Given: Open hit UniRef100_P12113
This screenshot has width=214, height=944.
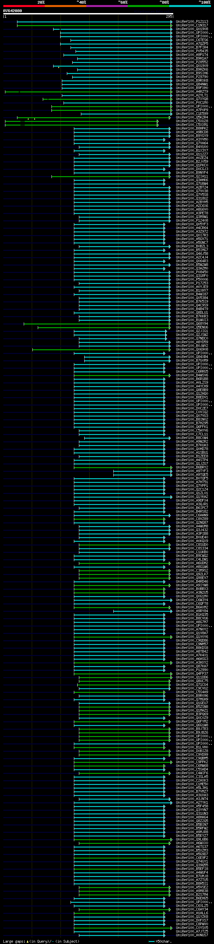Looking at the screenshot, I should [192, 22].
